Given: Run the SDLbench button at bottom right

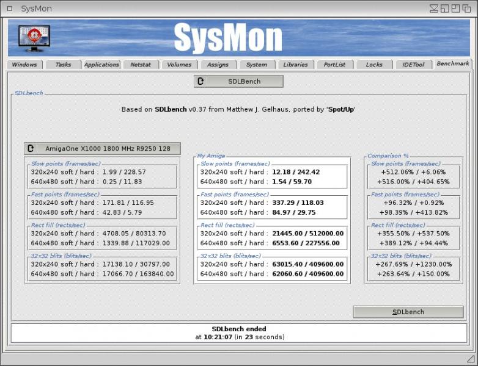Looking at the screenshot, I should pyautogui.click(x=408, y=312).
